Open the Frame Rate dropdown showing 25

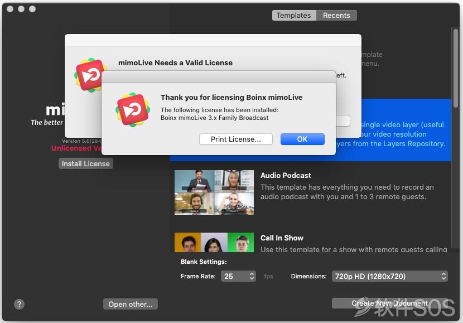(x=238, y=276)
